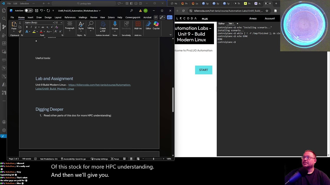
Task: Open VS Code Source Control icon
Action: [4, 26]
